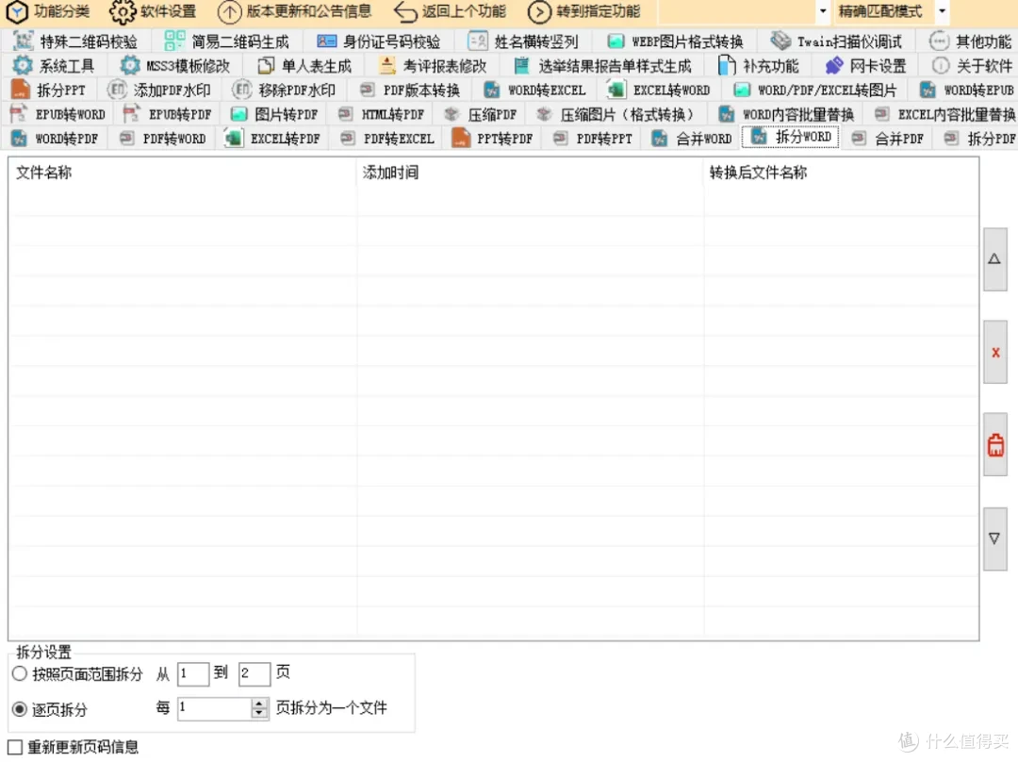Open MSS3模板修改 tab
Screen dimensions: 1018x762
[x=176, y=66]
